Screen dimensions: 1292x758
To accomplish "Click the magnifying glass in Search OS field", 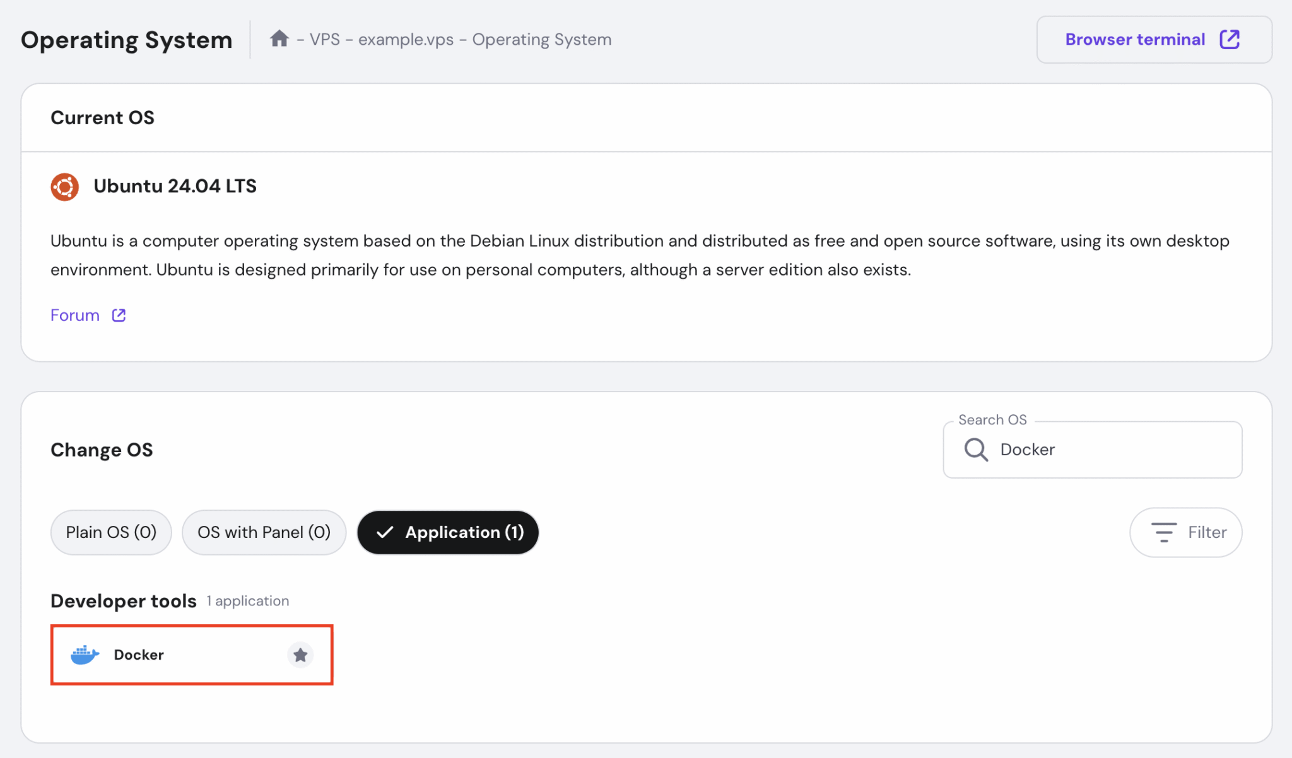I will point(975,450).
